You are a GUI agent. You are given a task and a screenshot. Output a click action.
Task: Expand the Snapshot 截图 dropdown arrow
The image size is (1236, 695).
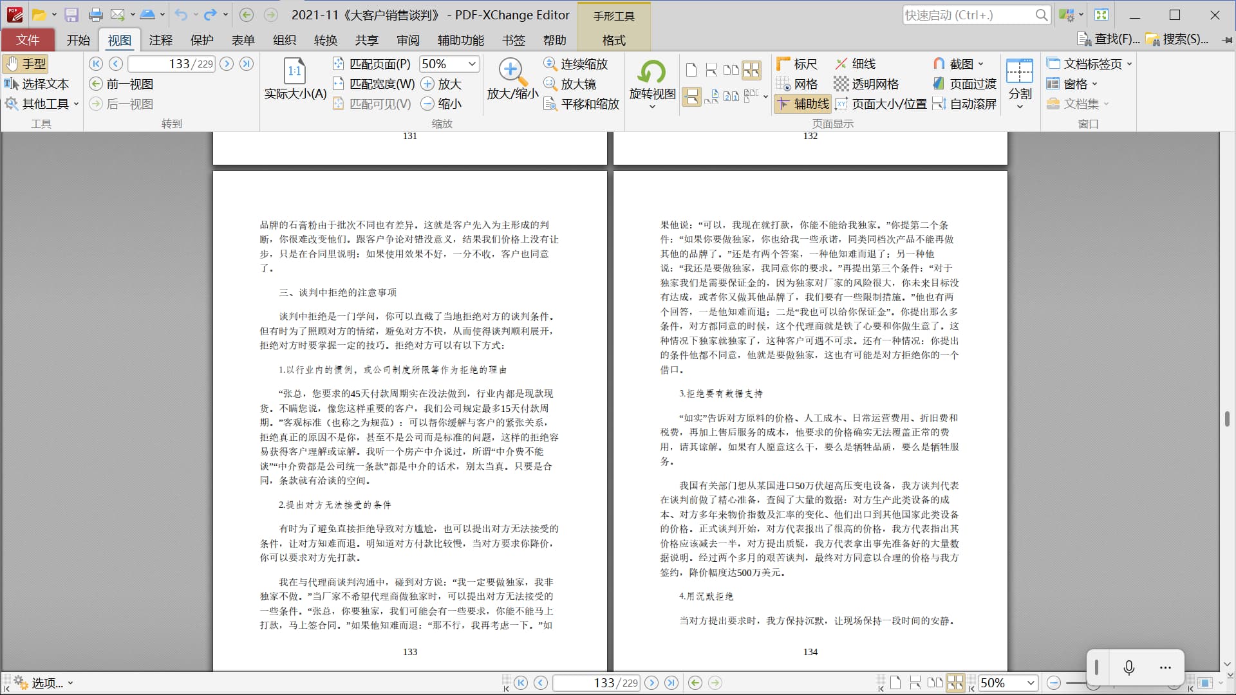(x=981, y=64)
